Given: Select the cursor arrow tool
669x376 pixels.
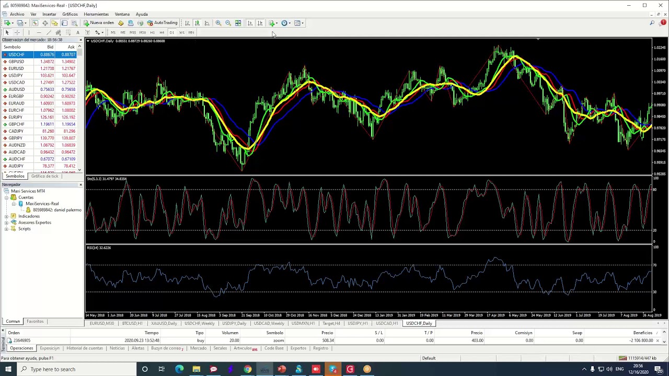Looking at the screenshot, I should [x=7, y=32].
